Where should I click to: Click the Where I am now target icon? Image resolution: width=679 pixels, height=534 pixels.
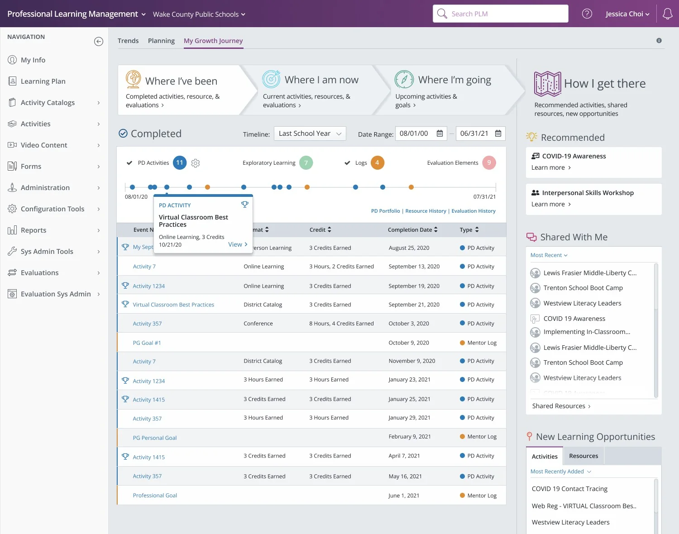point(271,79)
